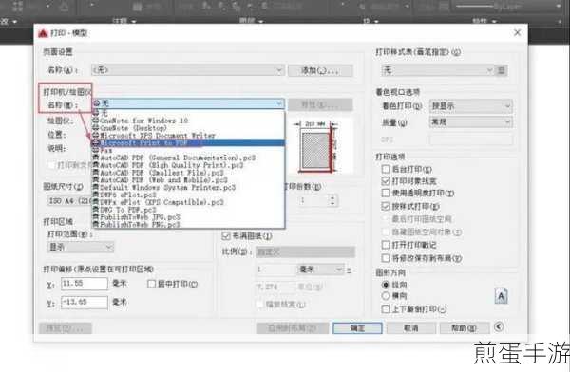Open the paper size dropdown ISO A4
The height and width of the screenshot is (372, 570).
[69, 200]
